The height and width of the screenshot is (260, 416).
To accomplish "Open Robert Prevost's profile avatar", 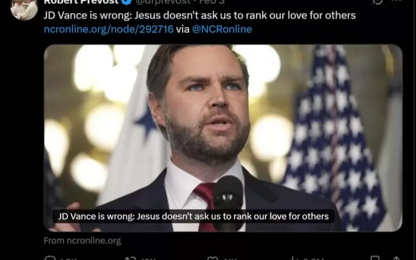I will (x=24, y=9).
